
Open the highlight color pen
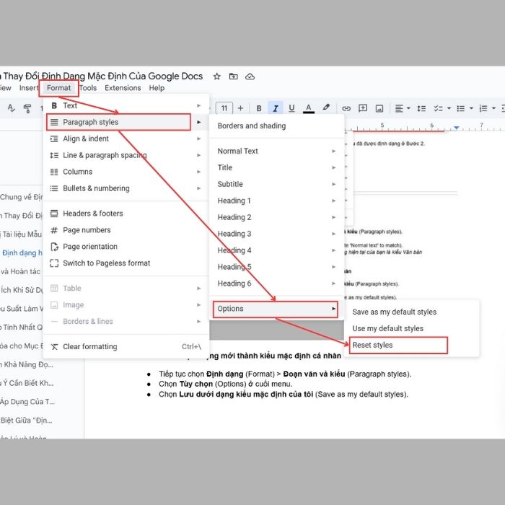(x=326, y=107)
